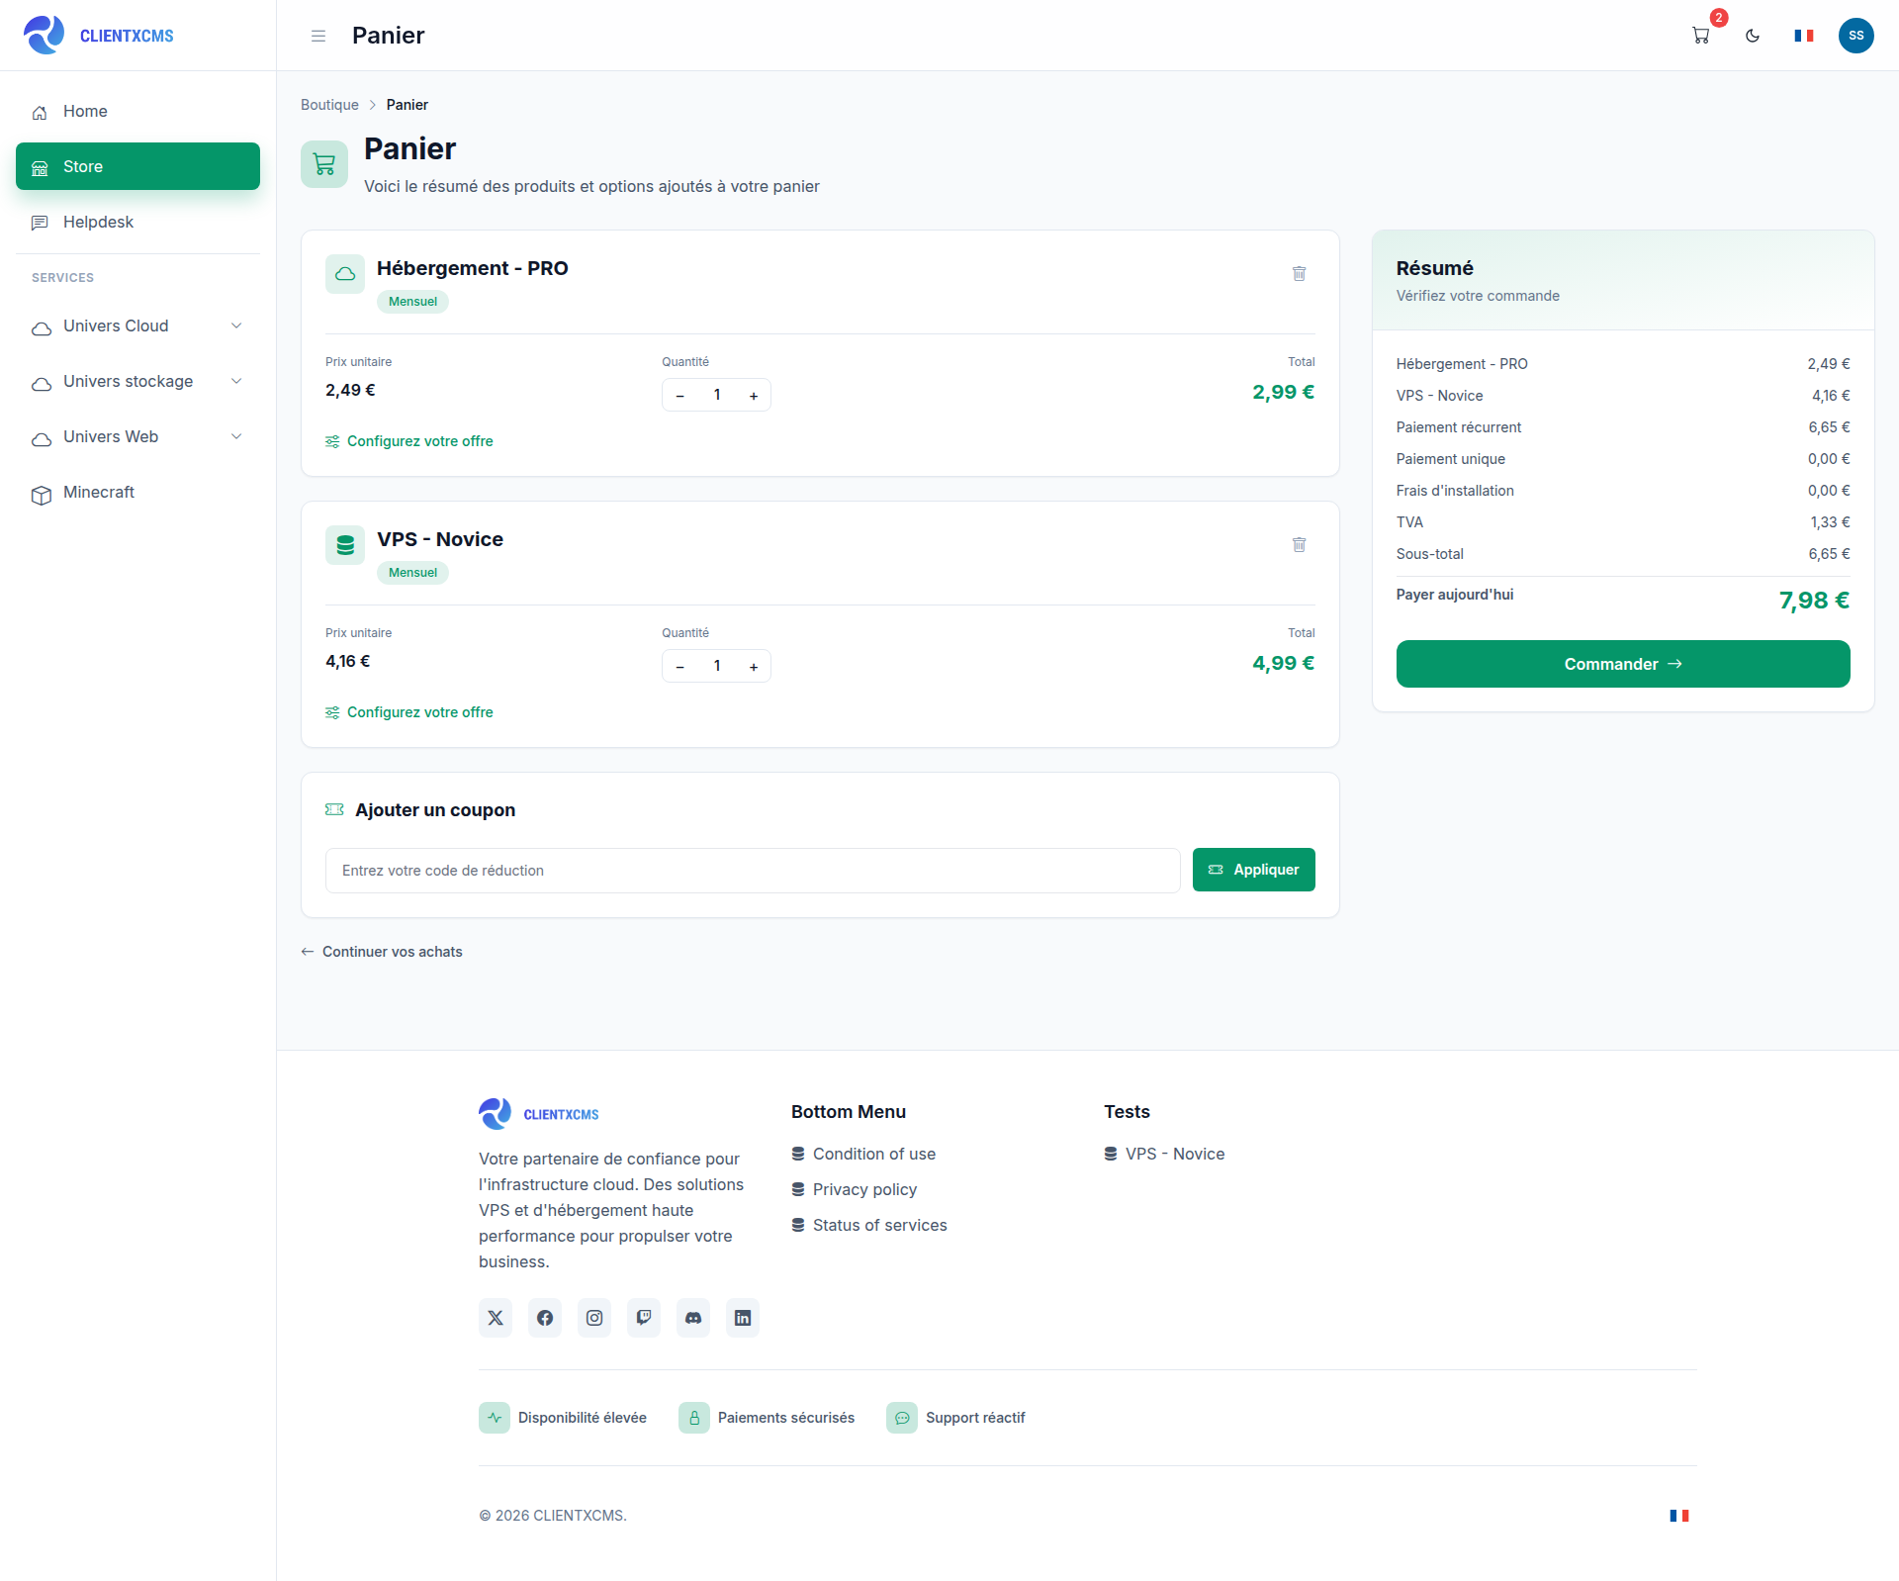Expand Univers stockage submenu

click(137, 382)
